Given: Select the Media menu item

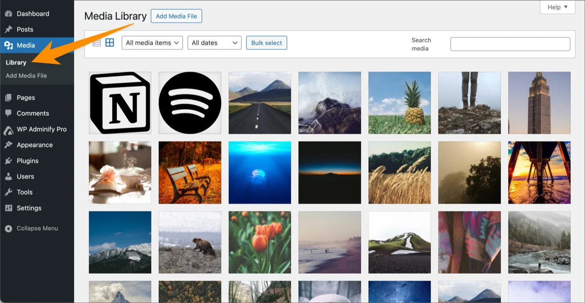Looking at the screenshot, I should [37, 45].
